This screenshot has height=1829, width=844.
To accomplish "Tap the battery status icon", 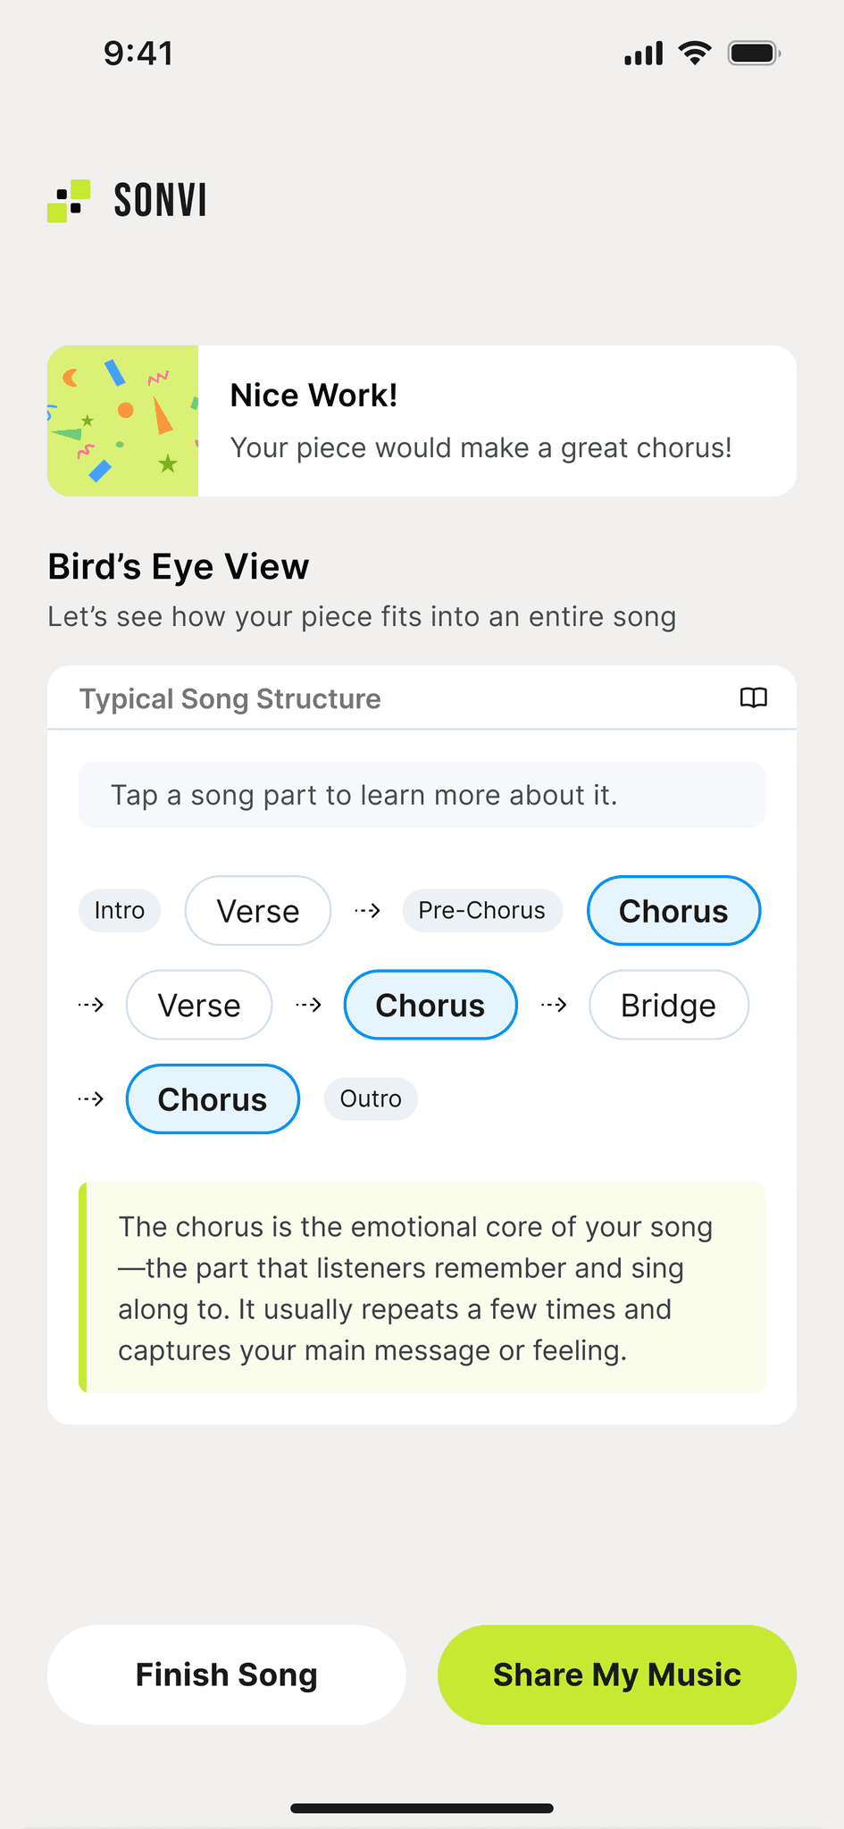I will (755, 54).
